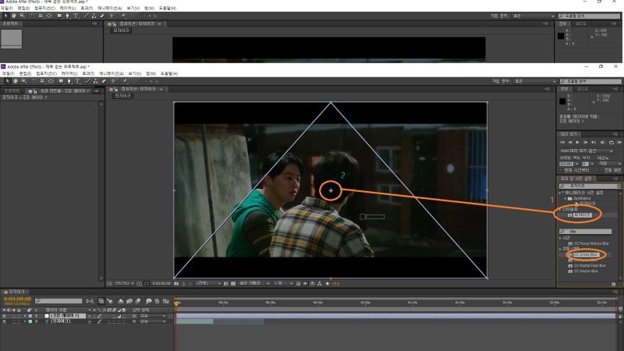Select the Brush tool

(88, 81)
